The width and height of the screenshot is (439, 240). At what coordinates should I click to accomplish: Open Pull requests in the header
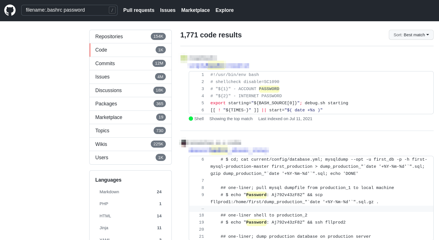coord(139,10)
